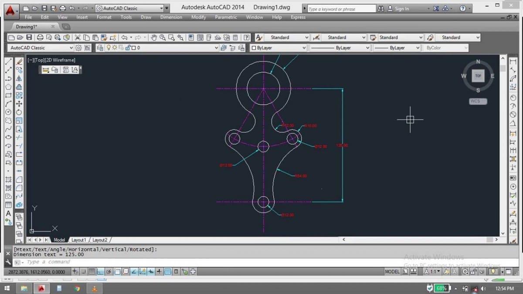Toggle the layer lightbulb on/off icon

[x=115, y=48]
